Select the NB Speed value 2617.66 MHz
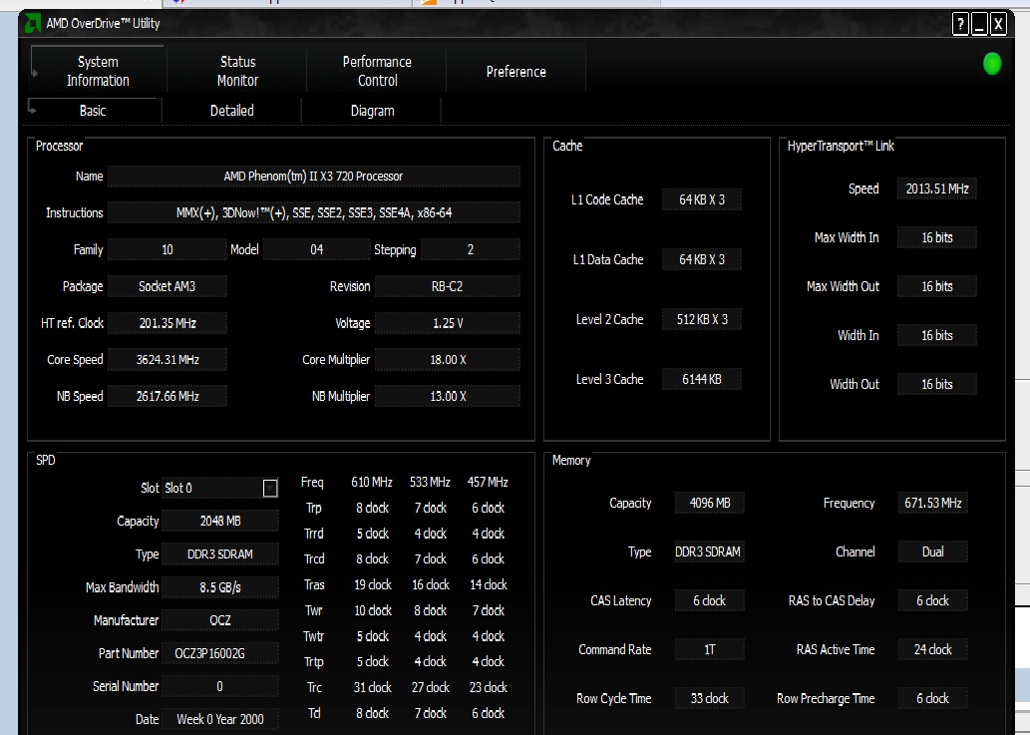 [x=168, y=396]
